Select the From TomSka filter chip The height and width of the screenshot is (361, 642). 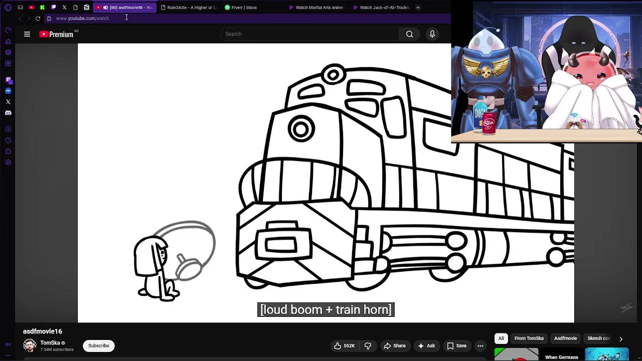click(x=529, y=338)
